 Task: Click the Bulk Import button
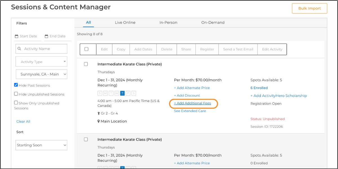click(310, 8)
